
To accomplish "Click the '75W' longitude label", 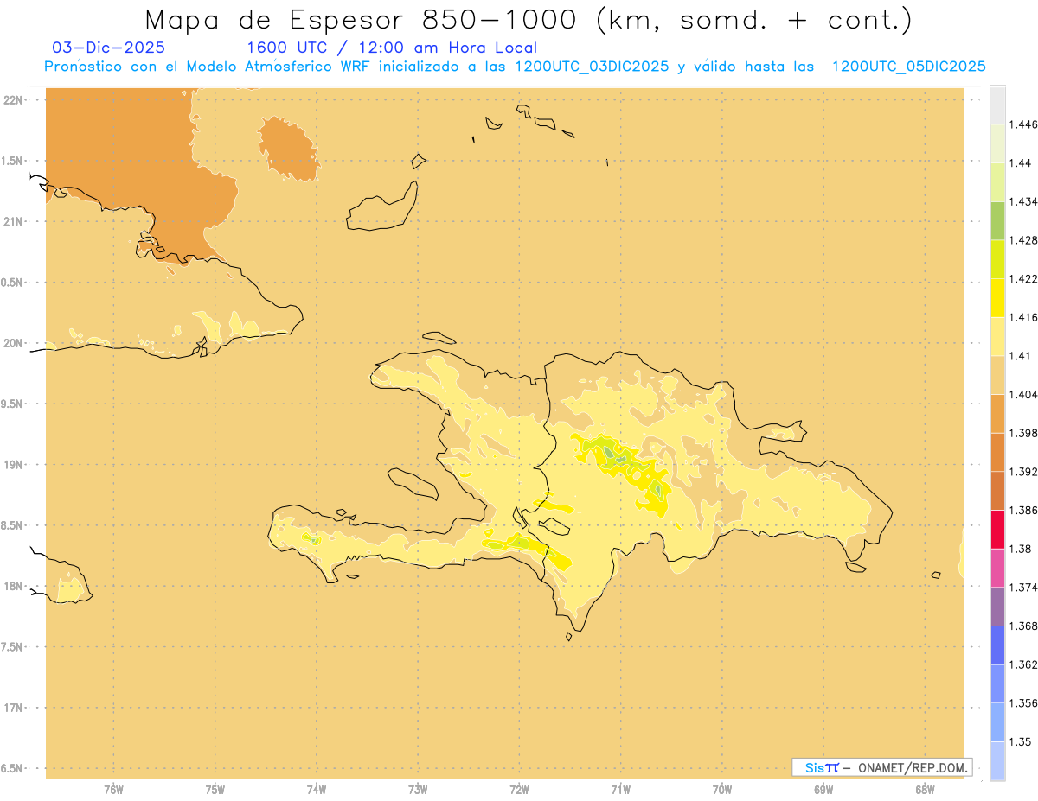I will tap(215, 790).
